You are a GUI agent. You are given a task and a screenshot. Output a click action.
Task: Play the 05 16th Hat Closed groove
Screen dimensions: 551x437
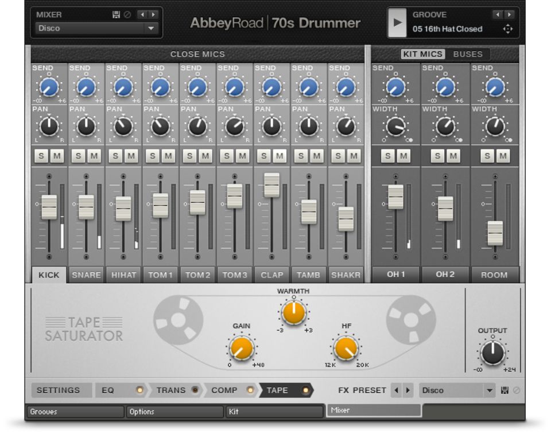tap(397, 22)
